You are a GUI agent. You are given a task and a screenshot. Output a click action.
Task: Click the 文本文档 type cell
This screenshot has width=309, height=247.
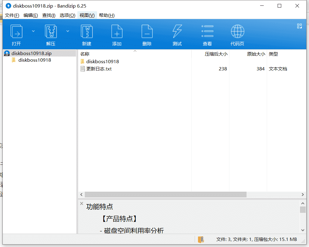click(278, 69)
